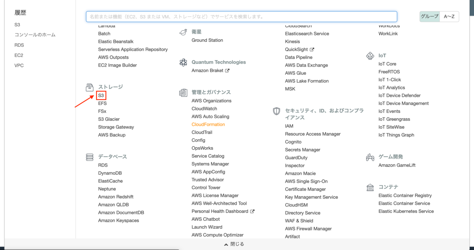Viewport: 474px width, 250px height.
Task: Switch to グループ view
Action: (x=429, y=17)
